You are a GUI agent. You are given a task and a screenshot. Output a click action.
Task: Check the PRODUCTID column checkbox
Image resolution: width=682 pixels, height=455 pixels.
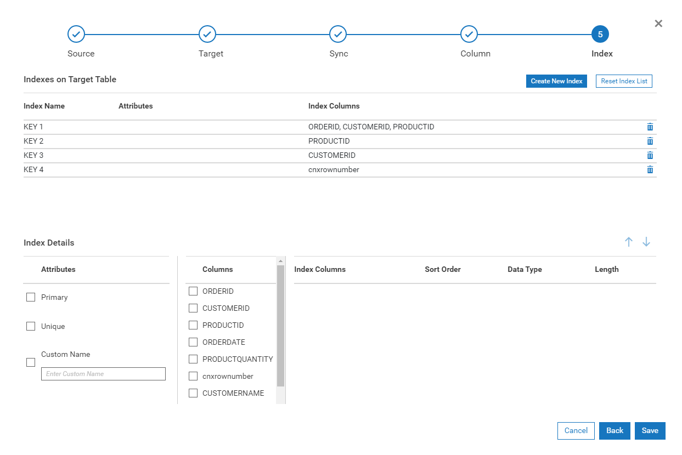pyautogui.click(x=193, y=325)
